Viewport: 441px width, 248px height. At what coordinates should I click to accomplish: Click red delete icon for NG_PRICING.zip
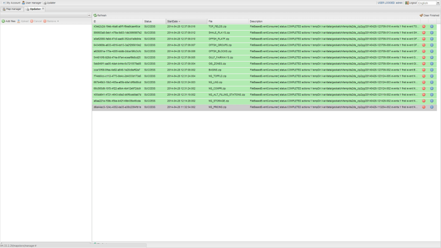(424, 107)
